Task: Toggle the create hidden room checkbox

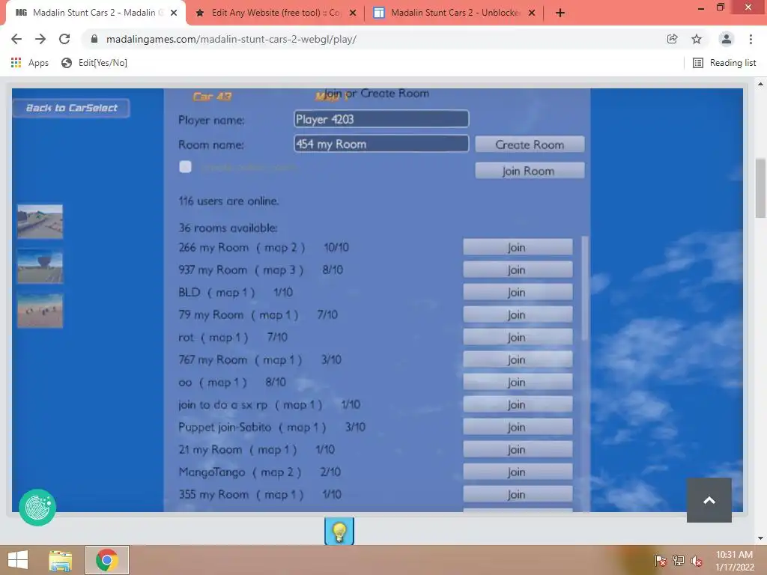Action: coord(186,167)
